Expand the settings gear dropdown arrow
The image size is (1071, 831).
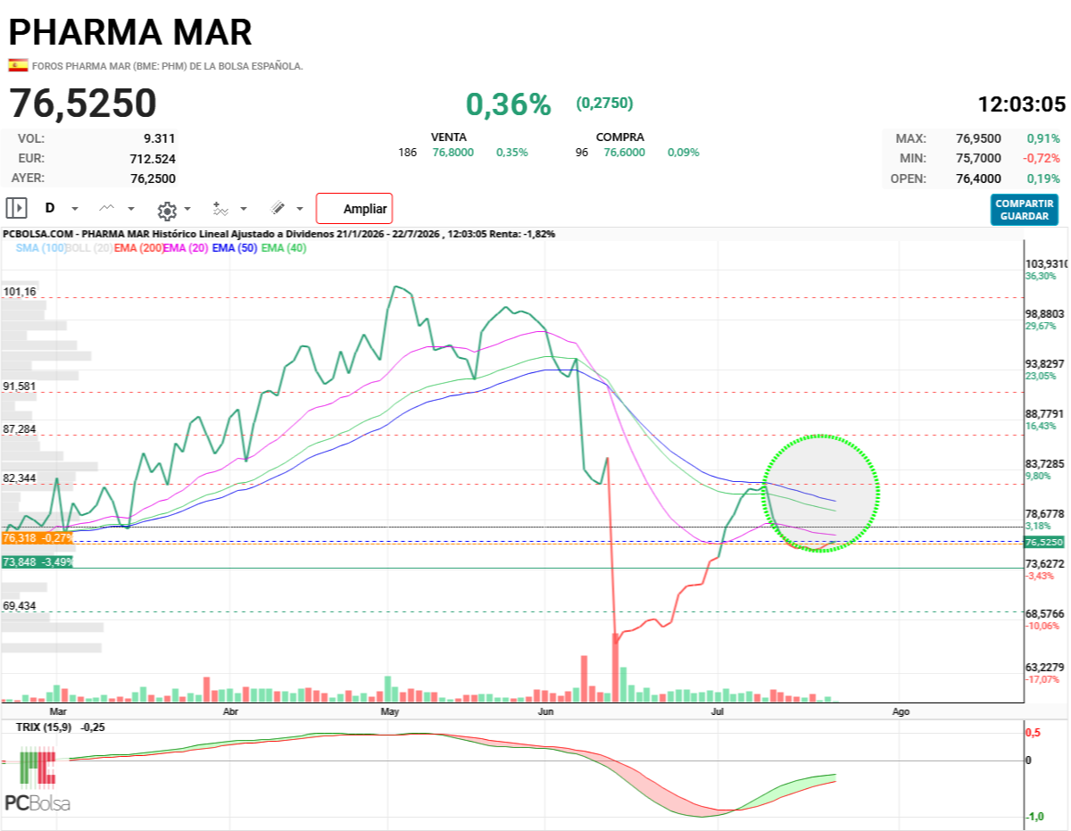pos(187,210)
